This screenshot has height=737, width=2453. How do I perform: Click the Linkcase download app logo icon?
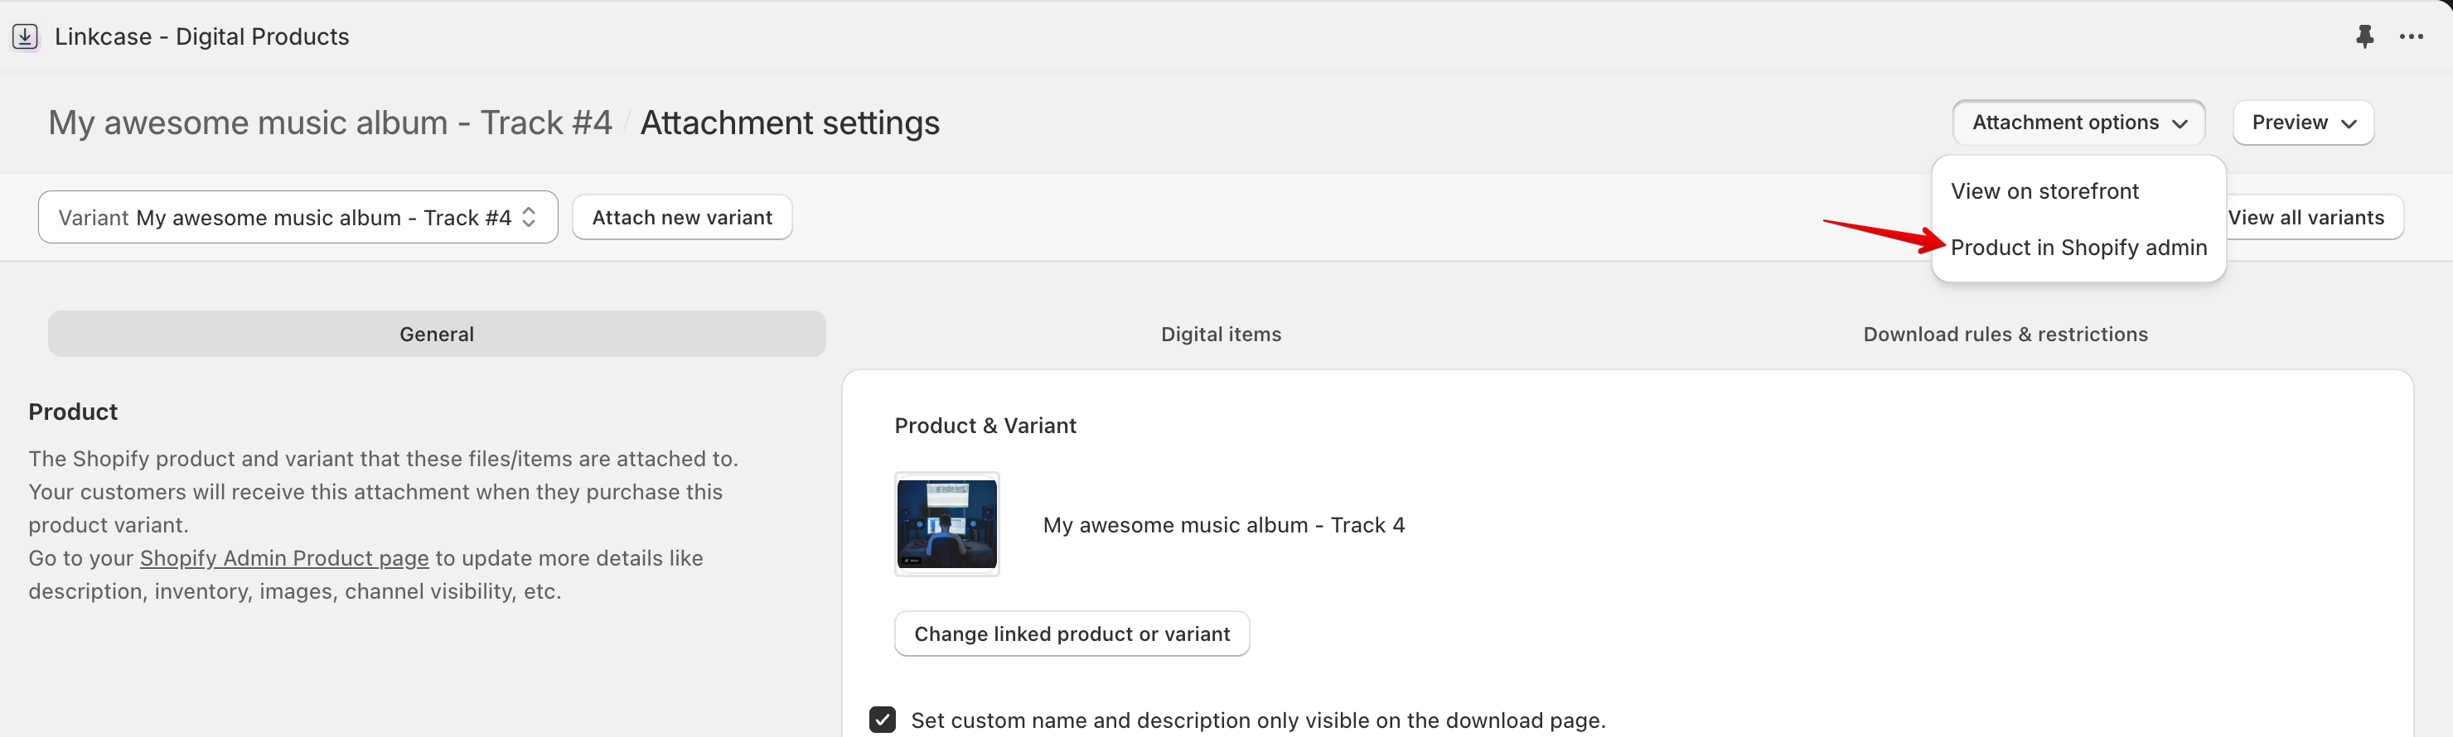[x=25, y=36]
